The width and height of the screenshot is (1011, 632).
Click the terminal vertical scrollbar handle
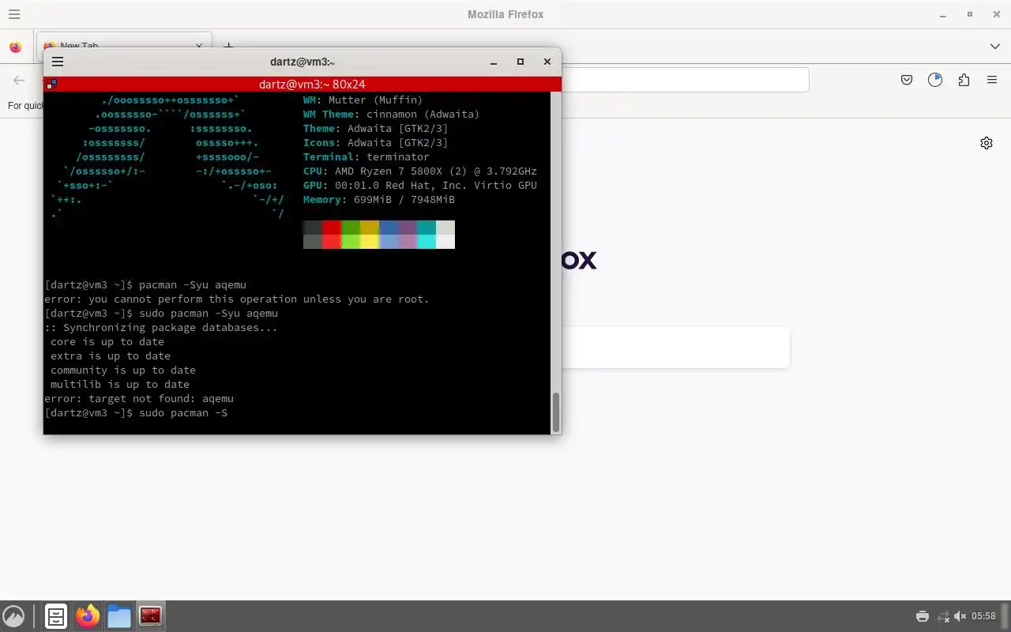(x=555, y=412)
